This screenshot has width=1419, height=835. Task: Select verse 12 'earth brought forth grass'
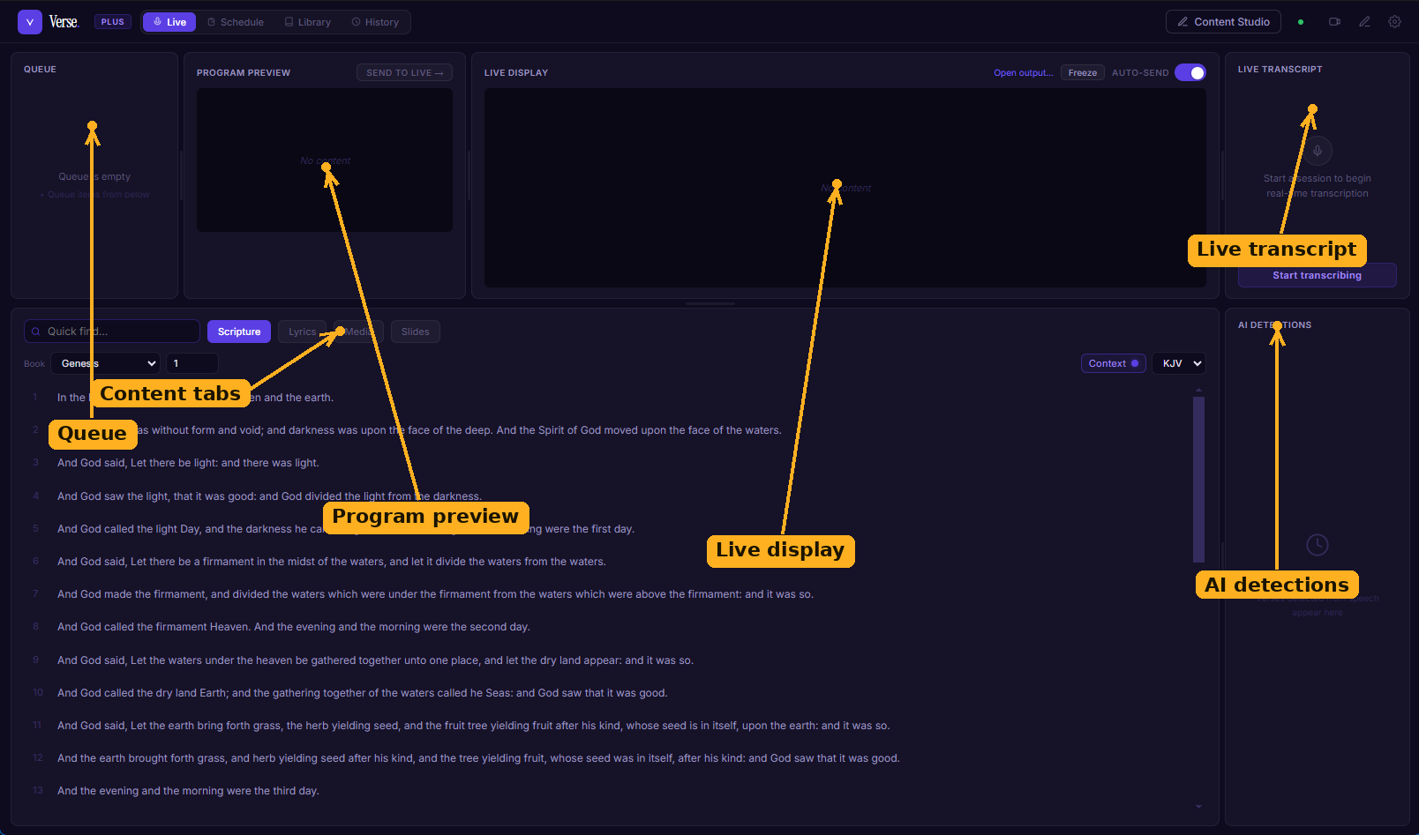[x=608, y=758]
